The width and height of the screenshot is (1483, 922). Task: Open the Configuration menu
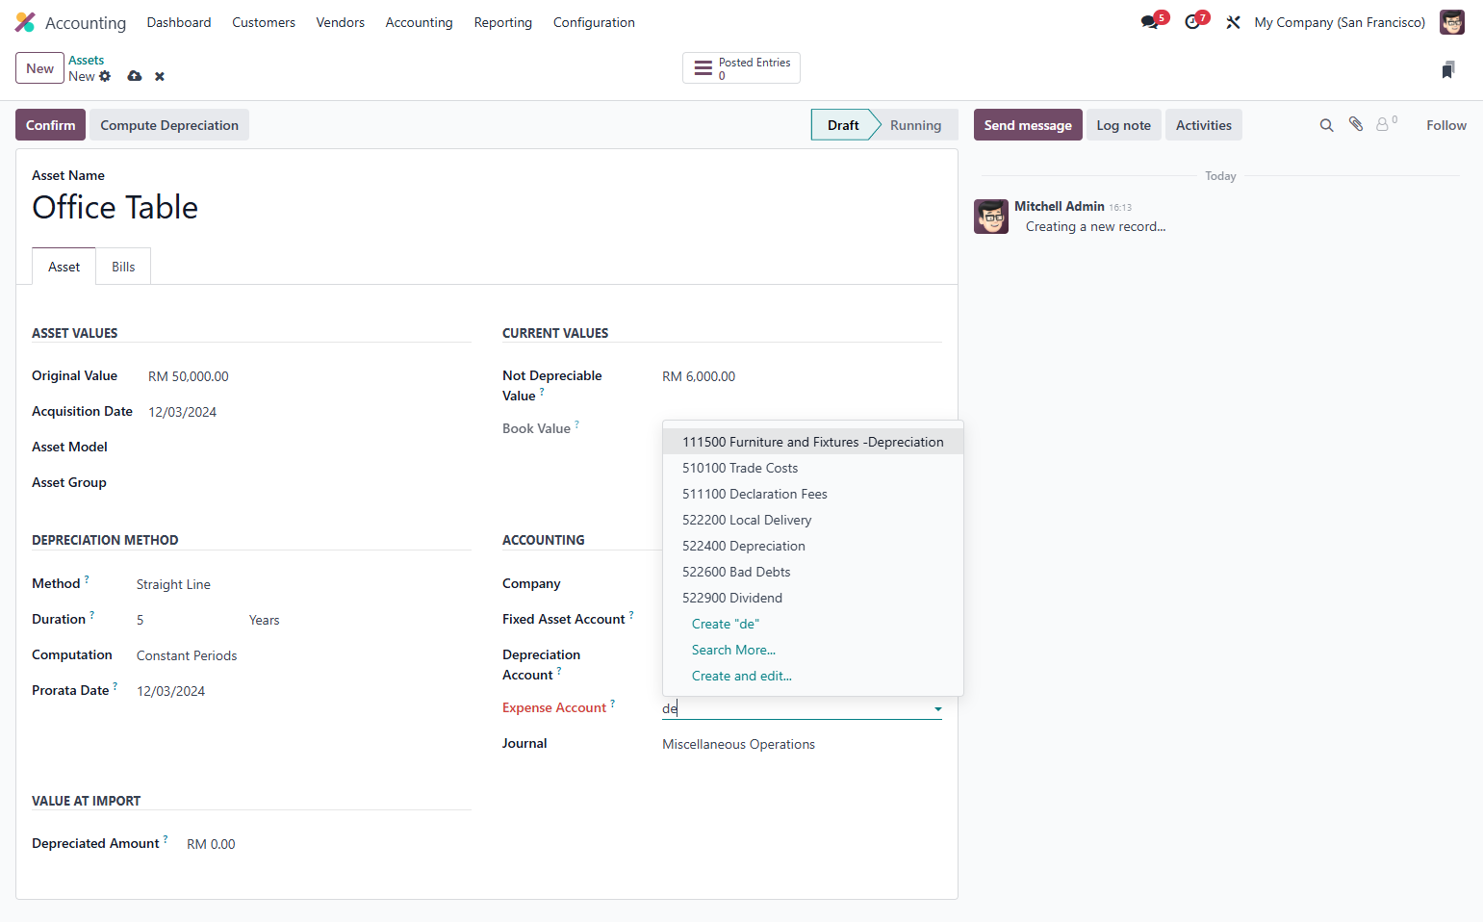tap(594, 22)
